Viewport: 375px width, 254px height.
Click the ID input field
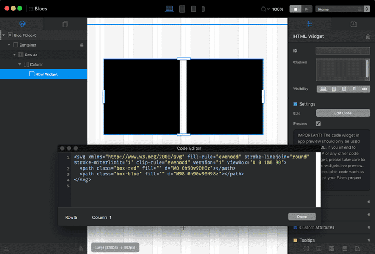click(342, 51)
